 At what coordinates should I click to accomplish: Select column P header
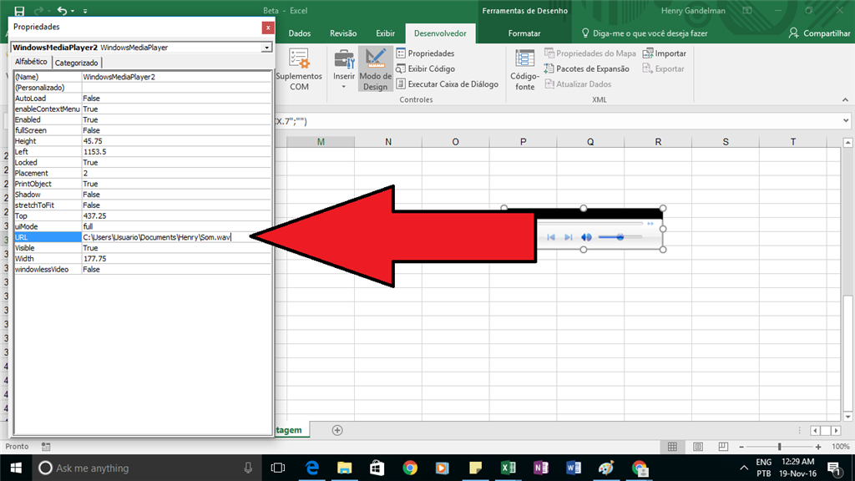click(x=523, y=142)
